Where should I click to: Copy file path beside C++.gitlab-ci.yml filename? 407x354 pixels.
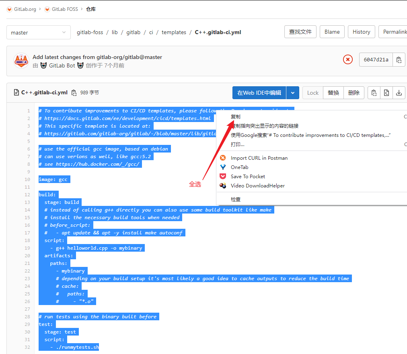[x=74, y=92]
